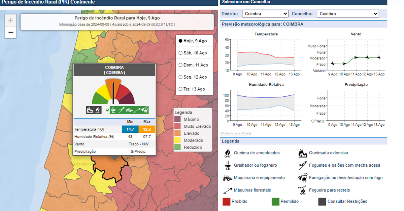Open the JS charts by amCharts link
Viewport: 404px width, 211px height.
235,133
